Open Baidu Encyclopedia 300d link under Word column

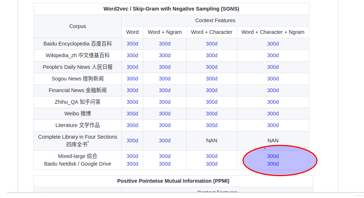click(x=132, y=44)
